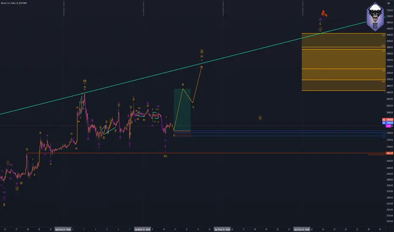This screenshot has width=394, height=232.
Task: Click the blue Bid price label
Action: (388, 123)
